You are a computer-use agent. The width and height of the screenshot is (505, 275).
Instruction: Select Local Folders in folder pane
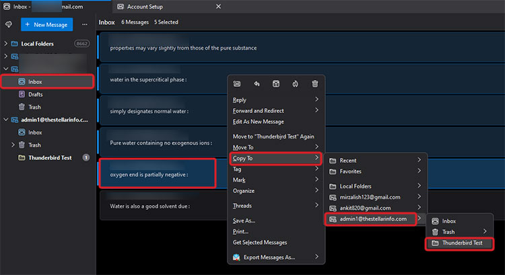[x=37, y=44]
